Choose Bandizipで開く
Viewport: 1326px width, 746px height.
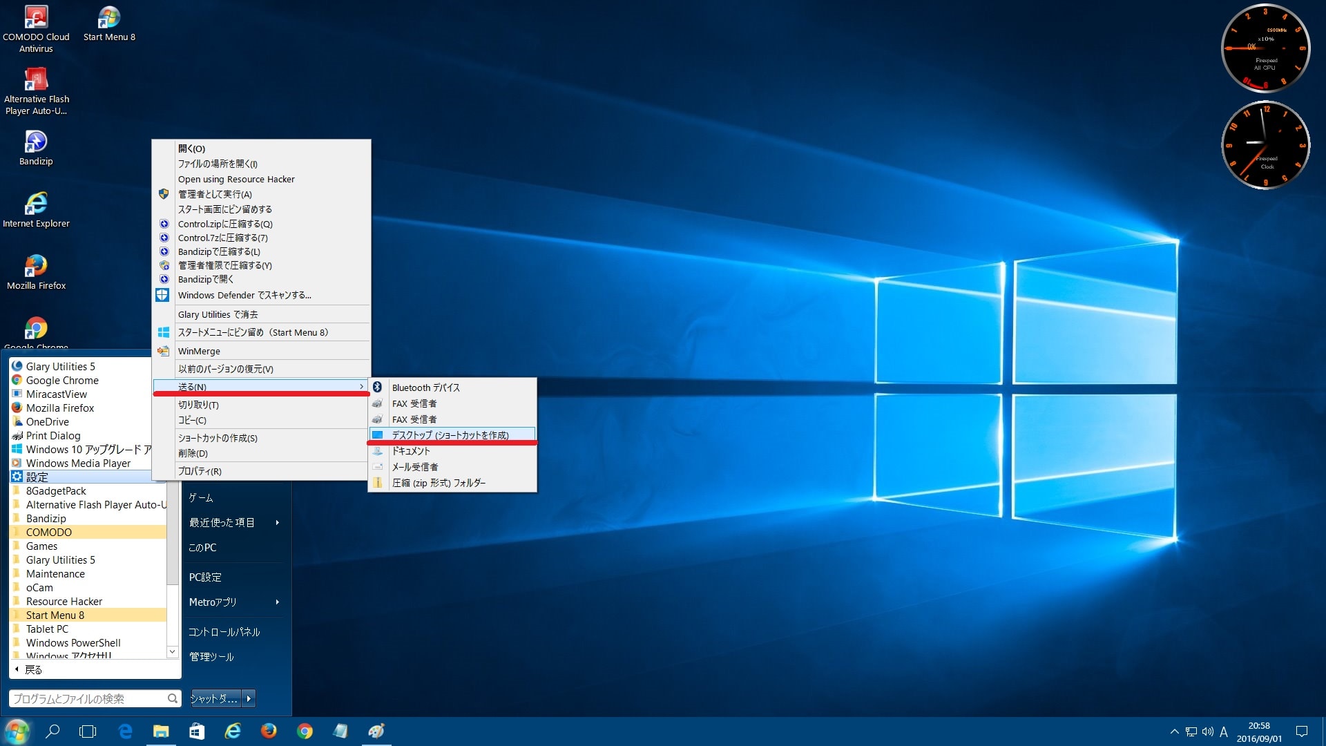(261, 279)
